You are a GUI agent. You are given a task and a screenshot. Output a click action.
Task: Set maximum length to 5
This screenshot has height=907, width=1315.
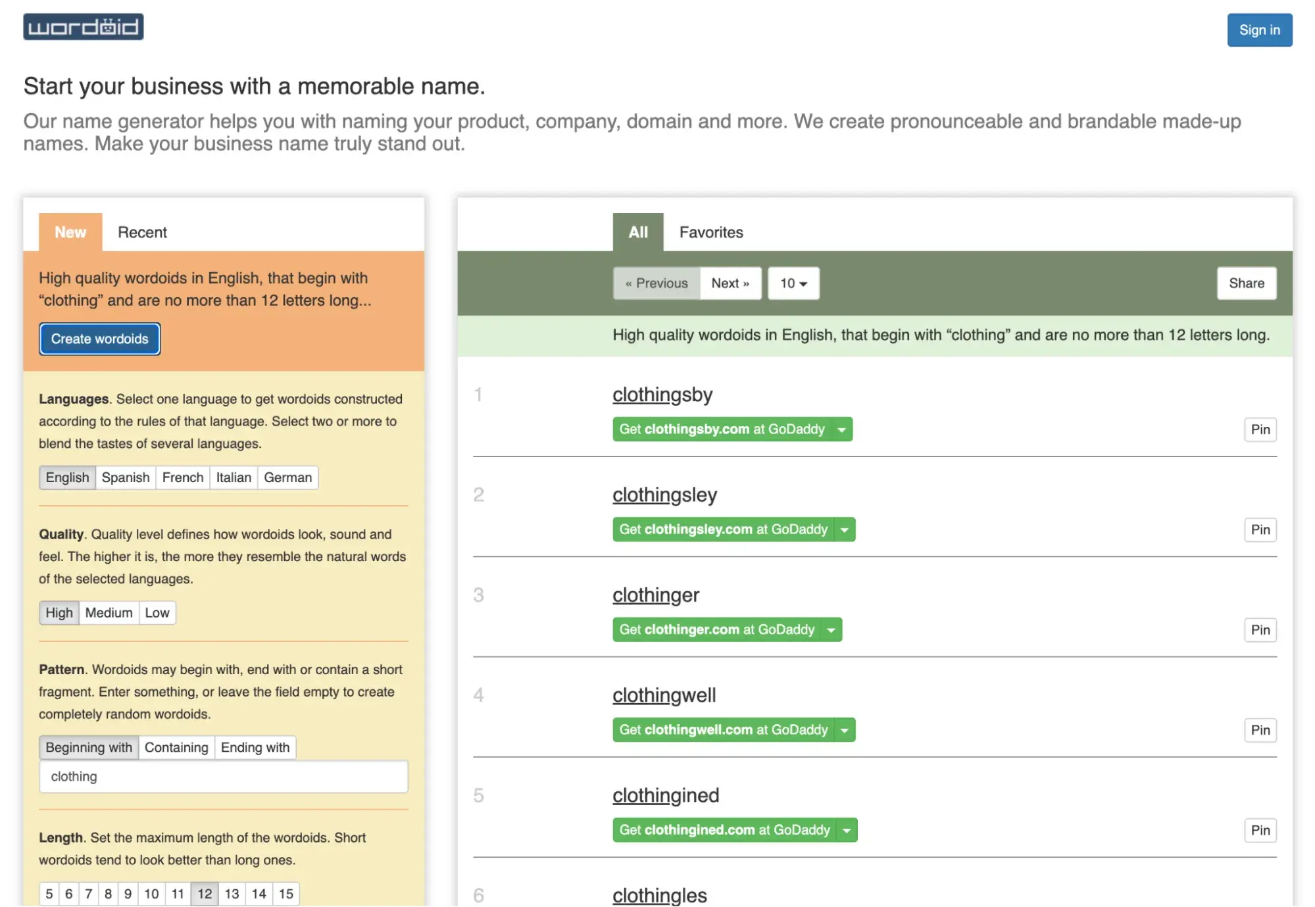(x=49, y=894)
